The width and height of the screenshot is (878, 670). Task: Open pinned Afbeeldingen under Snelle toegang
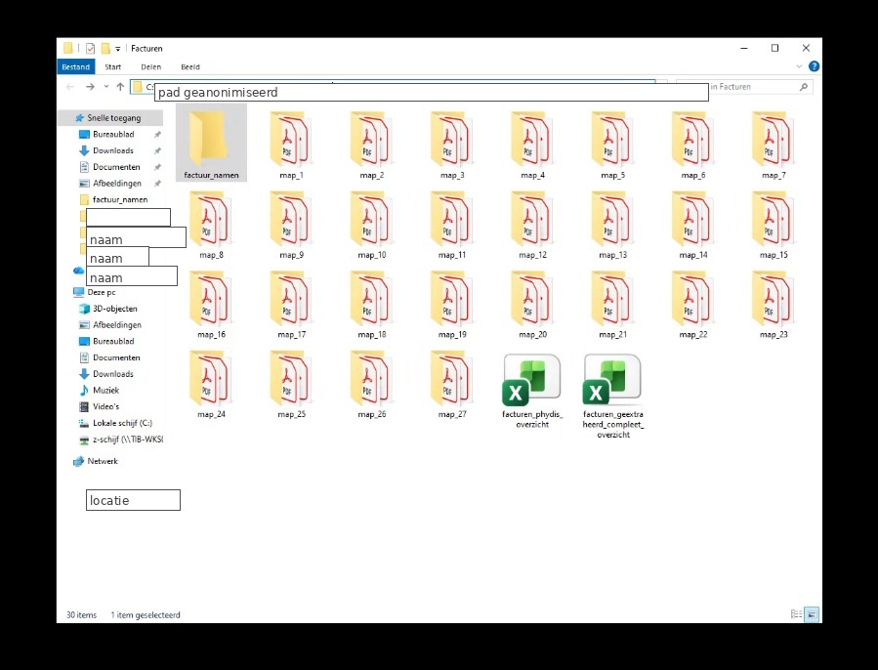[116, 184]
